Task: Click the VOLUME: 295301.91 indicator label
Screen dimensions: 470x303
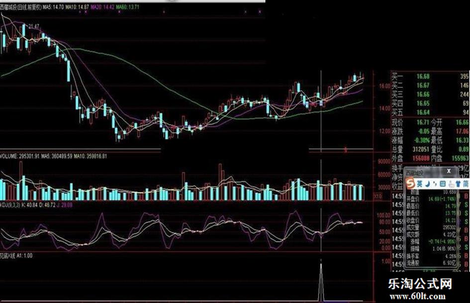Action: tap(20, 156)
